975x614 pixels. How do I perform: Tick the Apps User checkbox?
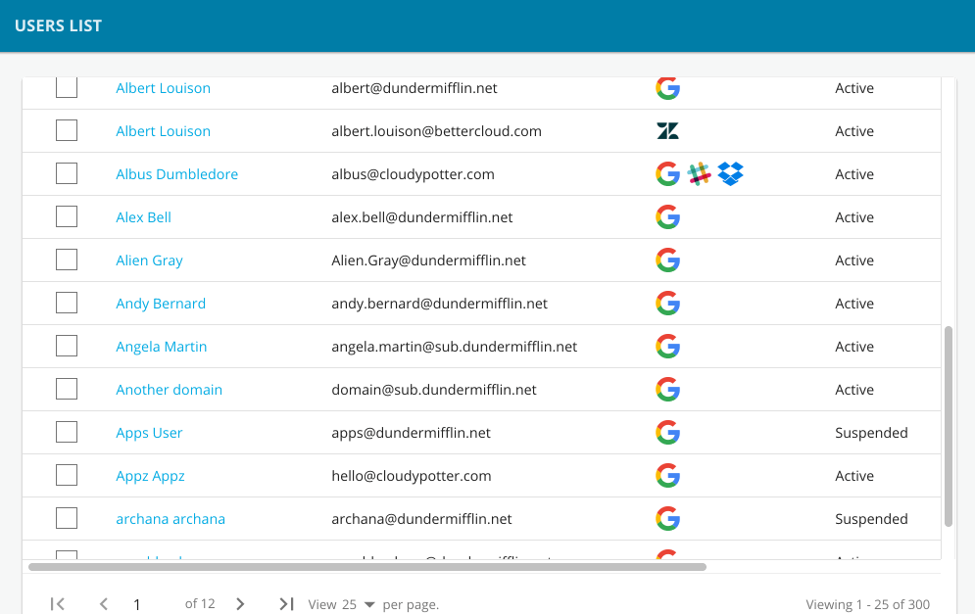tap(67, 432)
